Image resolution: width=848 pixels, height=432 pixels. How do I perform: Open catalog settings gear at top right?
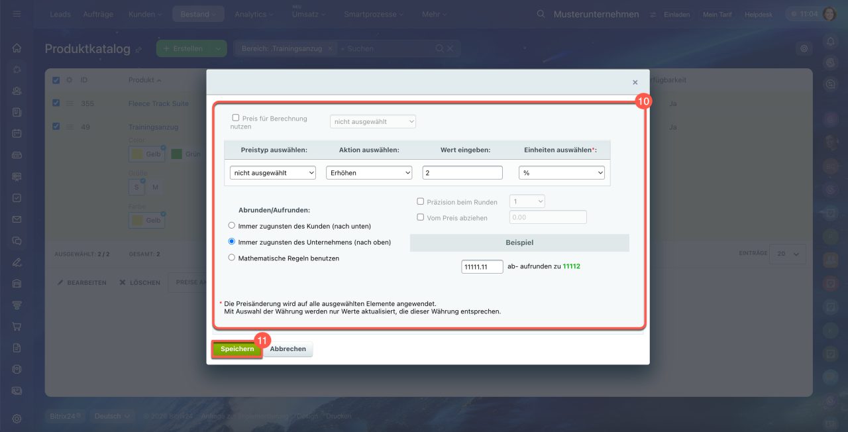[804, 48]
